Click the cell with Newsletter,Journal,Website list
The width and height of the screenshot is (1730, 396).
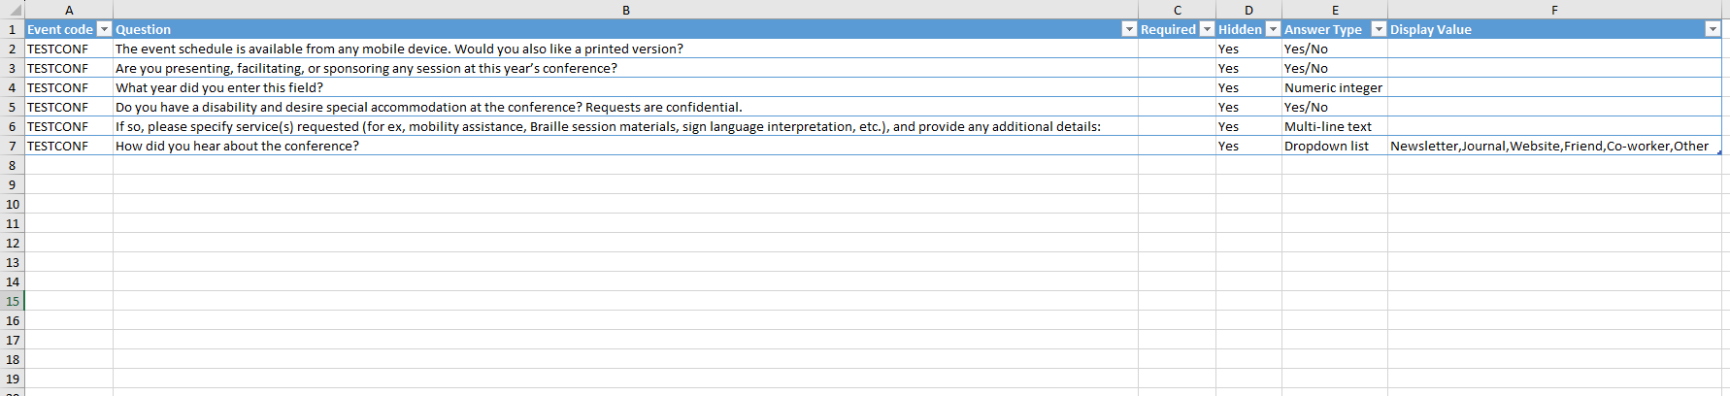1548,146
